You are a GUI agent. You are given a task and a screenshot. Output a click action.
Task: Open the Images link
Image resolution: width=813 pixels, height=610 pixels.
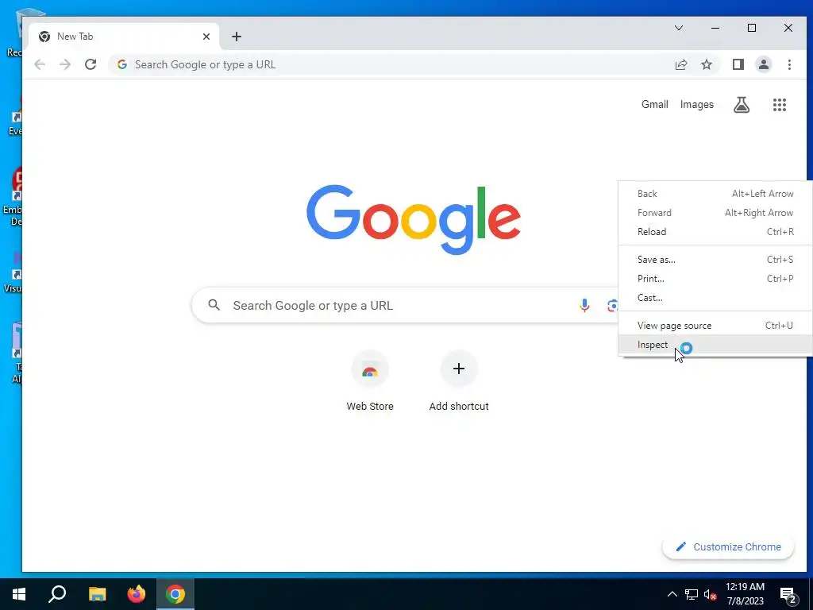point(696,105)
